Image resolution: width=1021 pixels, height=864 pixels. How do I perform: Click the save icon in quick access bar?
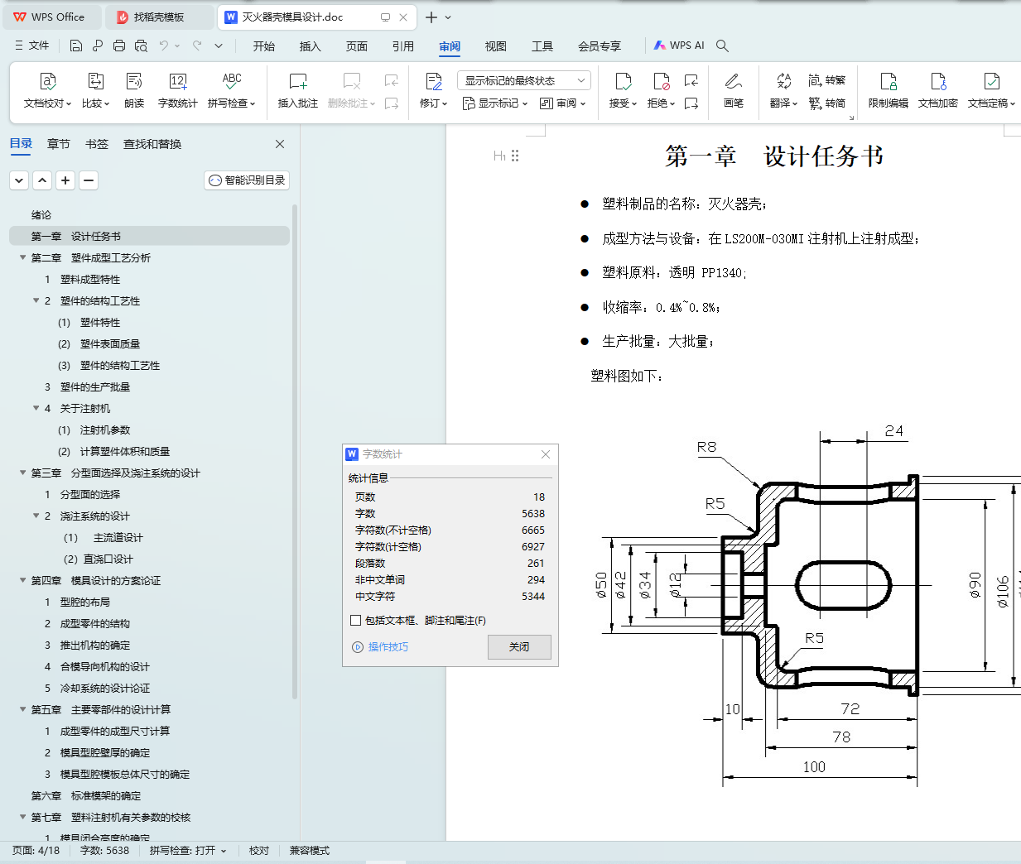pyautogui.click(x=76, y=46)
